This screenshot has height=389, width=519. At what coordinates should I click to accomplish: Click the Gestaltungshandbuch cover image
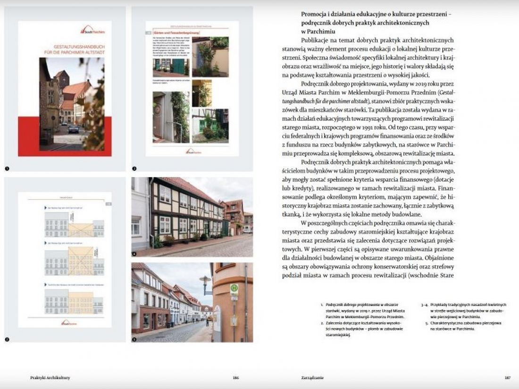pos(65,88)
